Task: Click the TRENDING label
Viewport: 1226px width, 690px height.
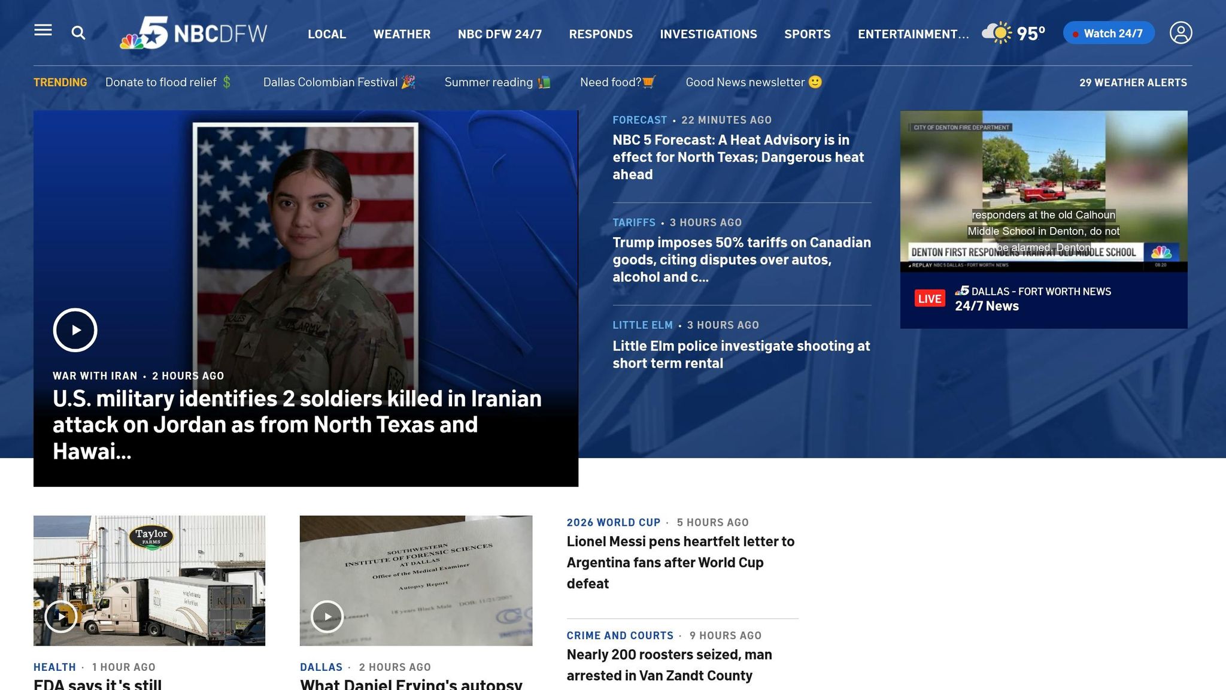Action: (60, 82)
